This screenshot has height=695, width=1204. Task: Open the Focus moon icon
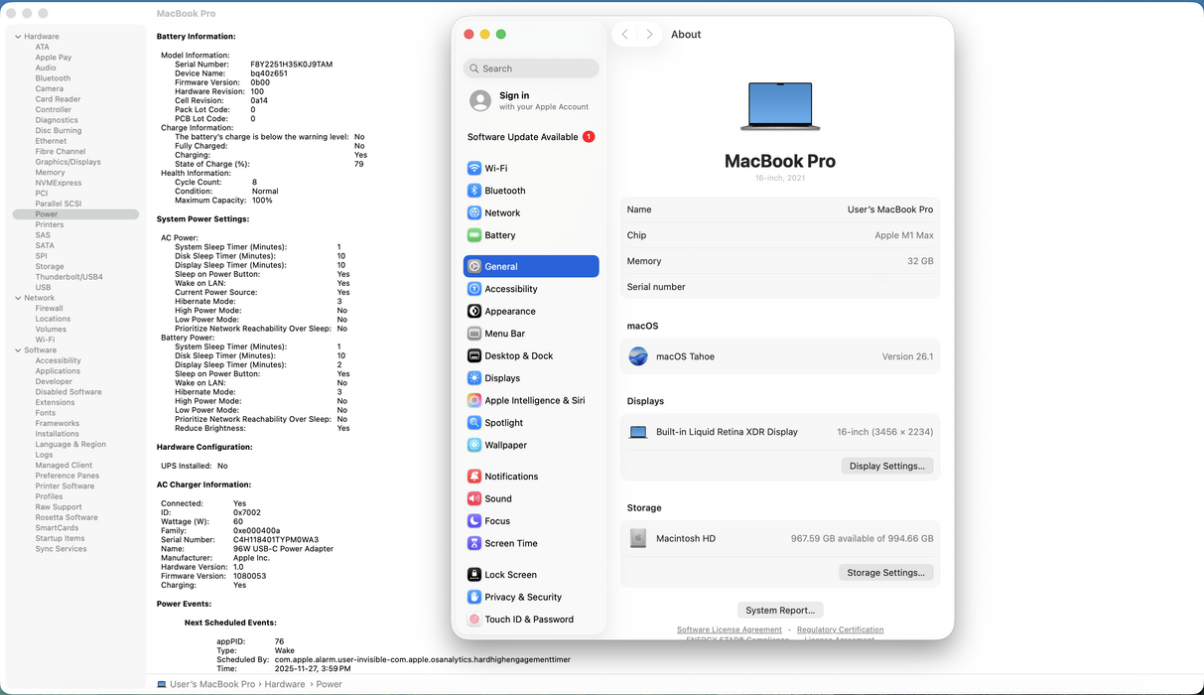(x=474, y=521)
